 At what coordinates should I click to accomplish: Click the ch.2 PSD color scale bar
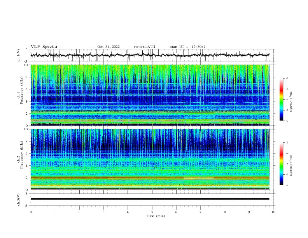281,164
